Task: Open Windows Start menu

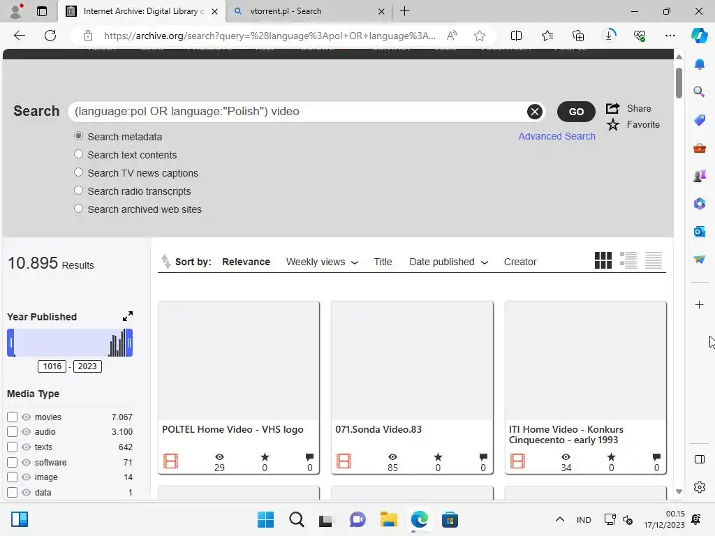Action: coord(265,519)
